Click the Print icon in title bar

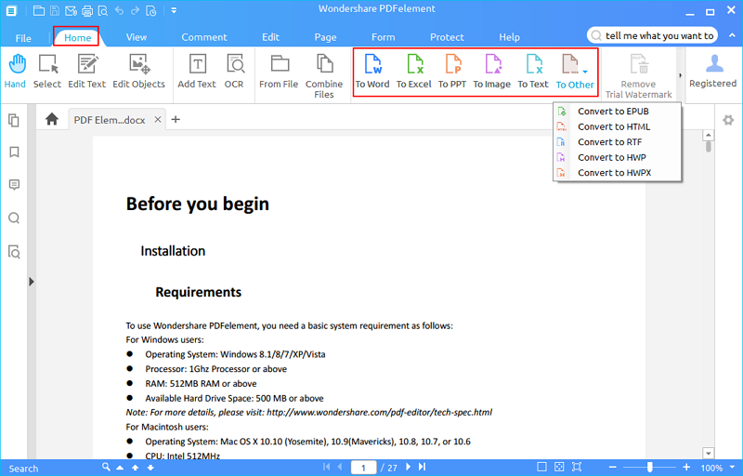(86, 10)
